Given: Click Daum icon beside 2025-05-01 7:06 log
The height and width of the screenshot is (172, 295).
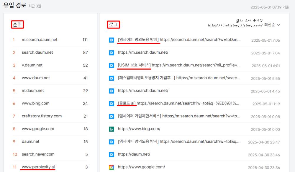Looking at the screenshot, I should (112, 40).
